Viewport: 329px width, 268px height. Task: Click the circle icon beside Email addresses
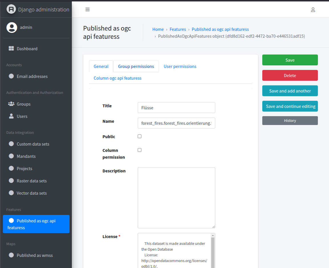11,76
